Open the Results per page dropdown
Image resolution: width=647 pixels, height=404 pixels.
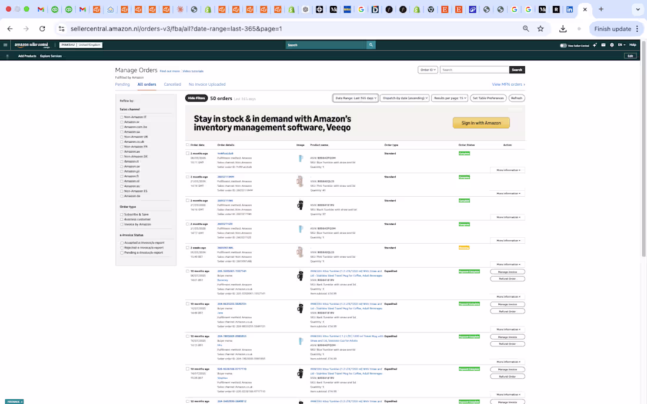click(x=449, y=98)
